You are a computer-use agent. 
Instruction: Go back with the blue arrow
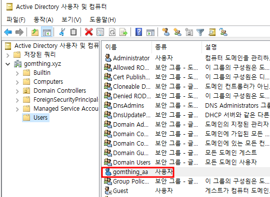pyautogui.click(x=8, y=32)
